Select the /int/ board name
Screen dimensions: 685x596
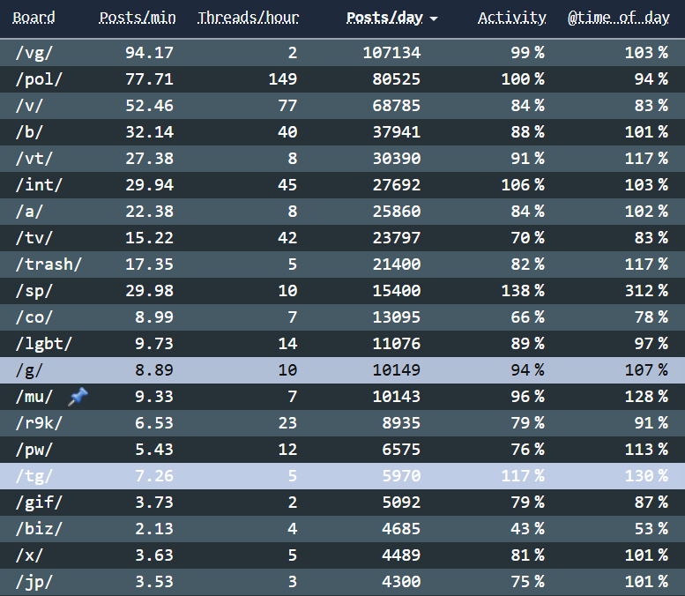click(x=39, y=185)
